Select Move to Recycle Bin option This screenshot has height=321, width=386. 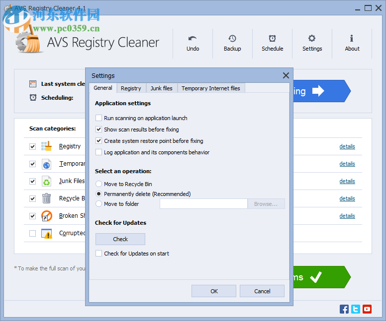[98, 184]
